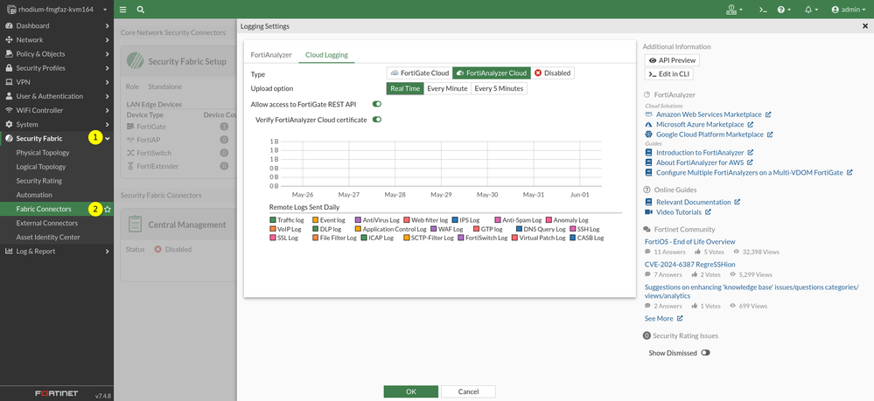
Task: Open the hostname rhodium-fmgfaz-kvm164 dropdown
Action: (56, 10)
